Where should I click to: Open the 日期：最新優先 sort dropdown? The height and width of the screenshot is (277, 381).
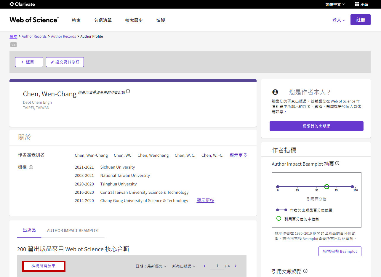[151, 266]
